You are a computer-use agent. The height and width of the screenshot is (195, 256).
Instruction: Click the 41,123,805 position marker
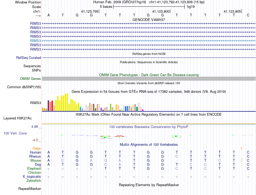tap(233, 11)
